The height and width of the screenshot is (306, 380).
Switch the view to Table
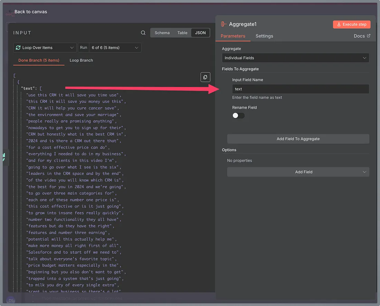[x=182, y=33]
